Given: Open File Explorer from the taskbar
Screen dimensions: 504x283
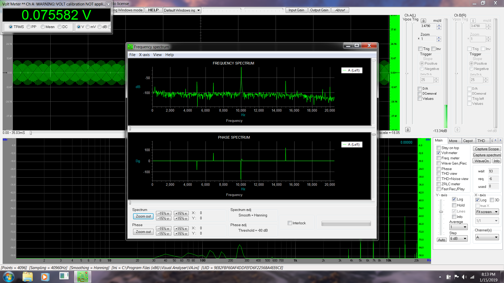Looking at the screenshot, I should (28, 277).
